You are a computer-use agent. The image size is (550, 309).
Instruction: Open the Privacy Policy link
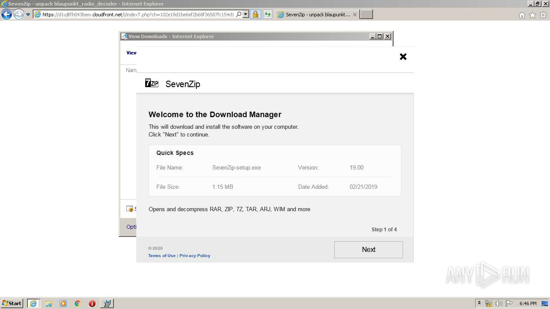(x=195, y=256)
